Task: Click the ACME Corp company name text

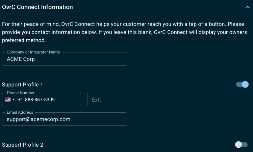Action: [x=21, y=59]
